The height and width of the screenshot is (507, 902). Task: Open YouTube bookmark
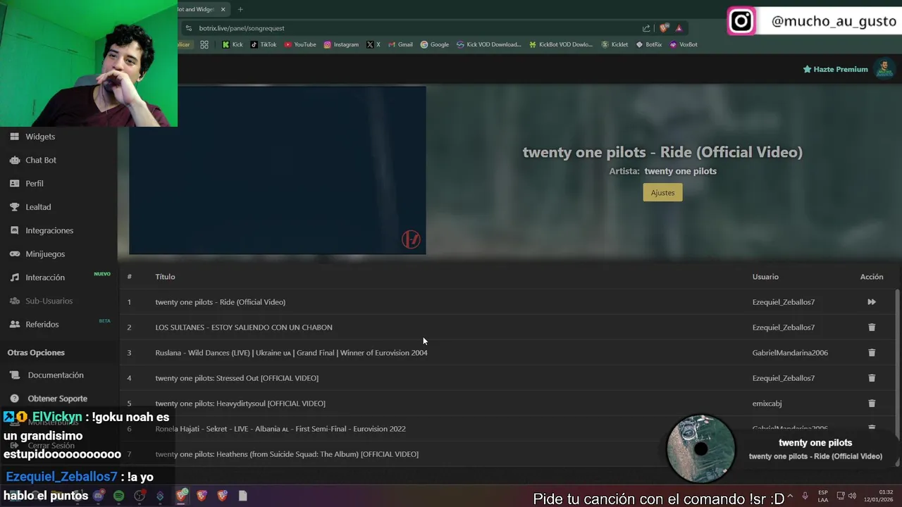coord(300,44)
